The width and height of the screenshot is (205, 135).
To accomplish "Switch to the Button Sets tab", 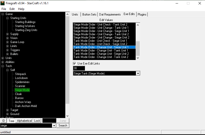I will 89,14.
